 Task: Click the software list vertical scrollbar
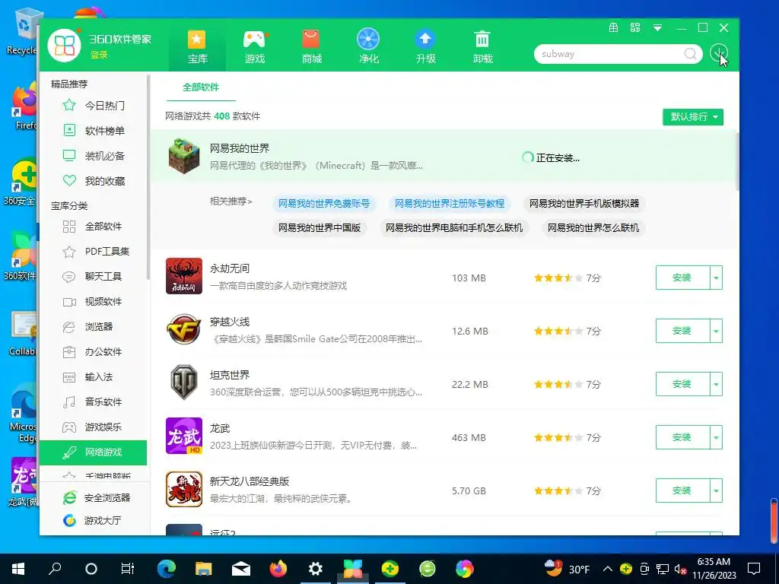click(x=736, y=161)
